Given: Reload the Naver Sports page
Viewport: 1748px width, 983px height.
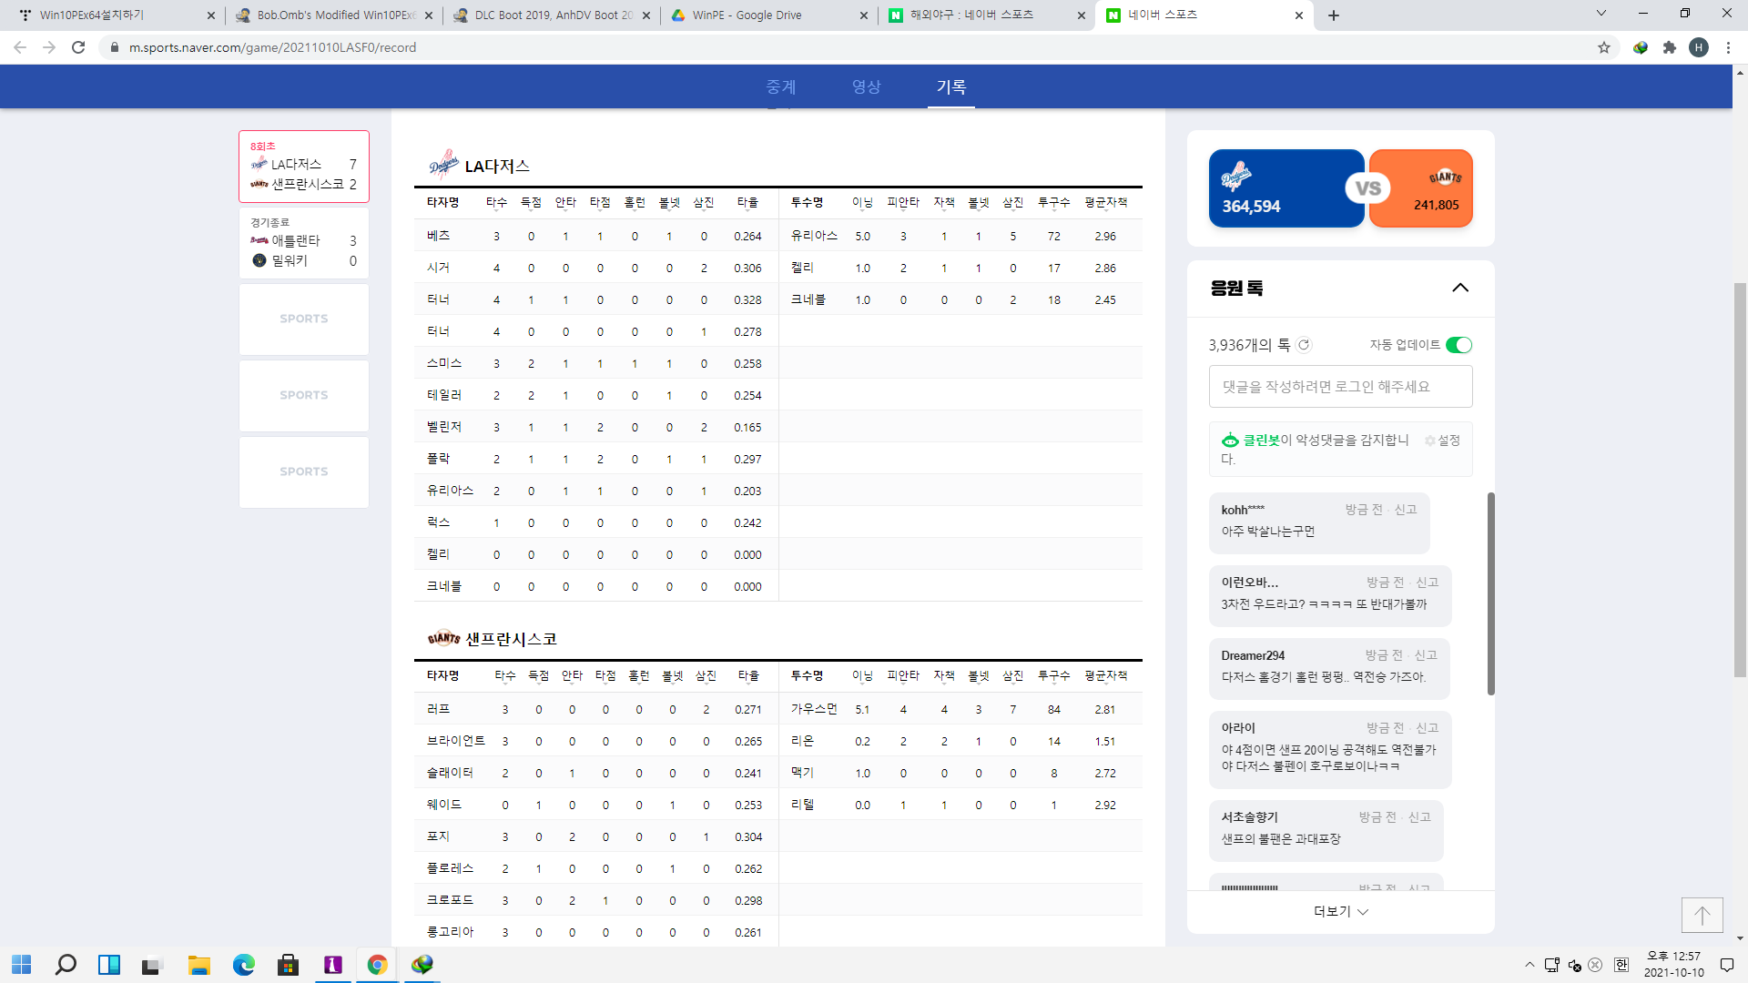Looking at the screenshot, I should [x=78, y=47].
